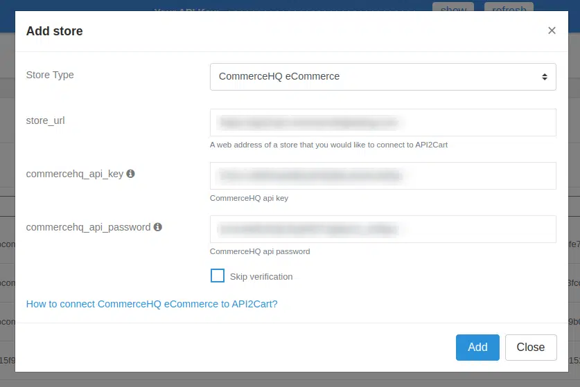The width and height of the screenshot is (580, 387).
Task: Click the refresh button behind the dialog
Action: click(x=509, y=8)
